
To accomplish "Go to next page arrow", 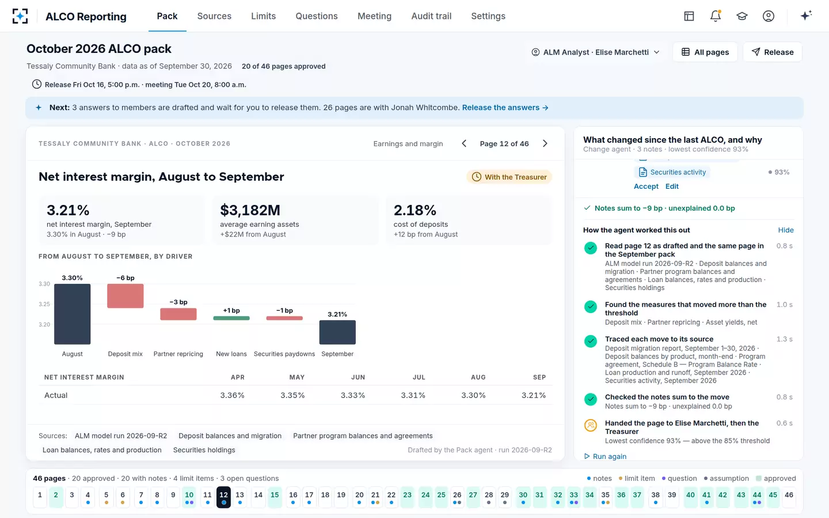I will click(x=545, y=143).
